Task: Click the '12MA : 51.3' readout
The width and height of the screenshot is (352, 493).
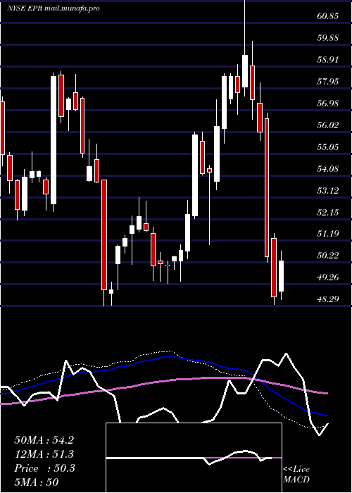Action: [x=44, y=454]
